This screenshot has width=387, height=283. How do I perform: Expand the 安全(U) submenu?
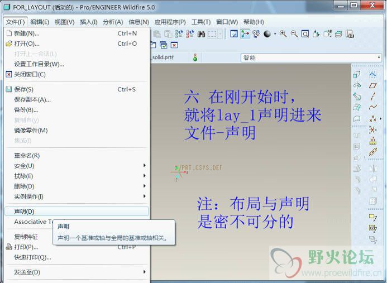[x=77, y=166]
